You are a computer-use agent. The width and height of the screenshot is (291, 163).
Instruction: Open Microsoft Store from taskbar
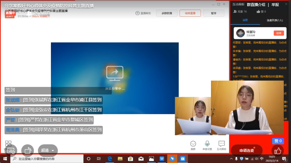130,159
